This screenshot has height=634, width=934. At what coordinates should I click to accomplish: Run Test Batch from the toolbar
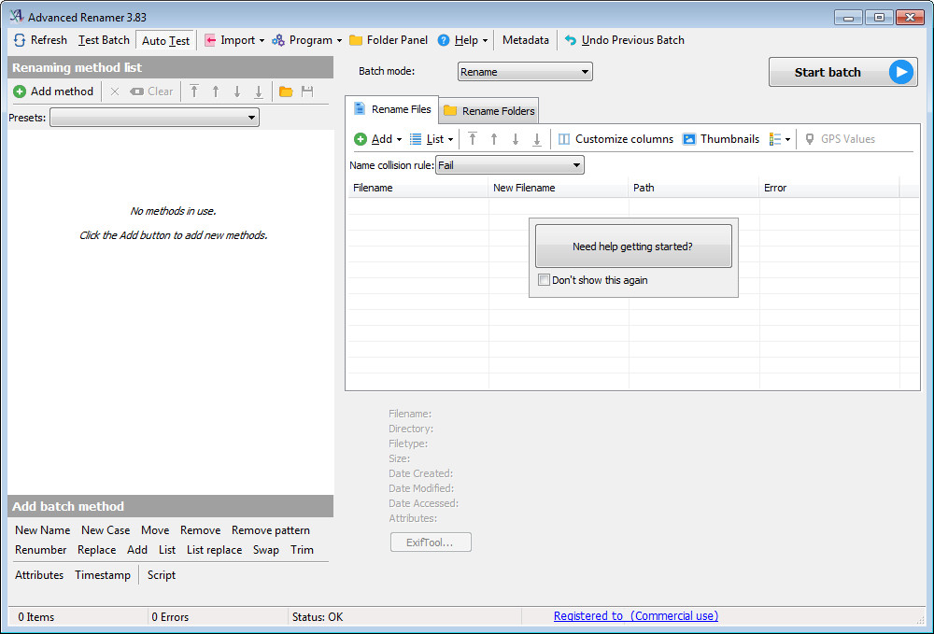[104, 40]
